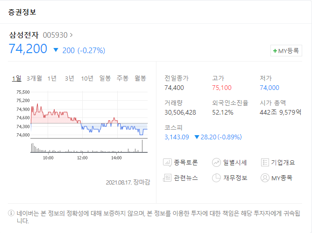Switch to the 10년 chart tab
The height and width of the screenshot is (233, 312).
[87, 78]
